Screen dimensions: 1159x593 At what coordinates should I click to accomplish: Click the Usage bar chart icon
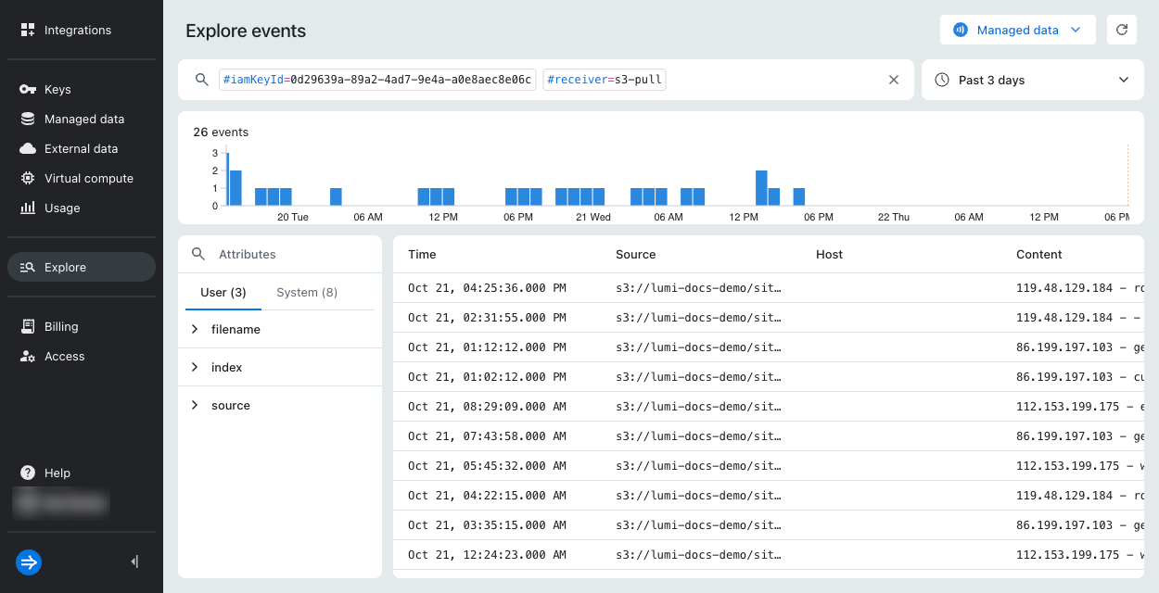[28, 208]
